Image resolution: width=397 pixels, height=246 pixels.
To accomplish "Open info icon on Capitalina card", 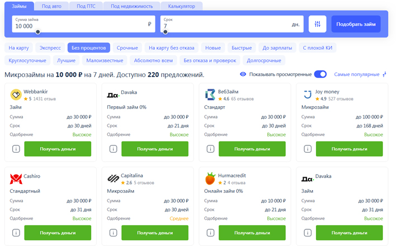I will click(x=113, y=233).
